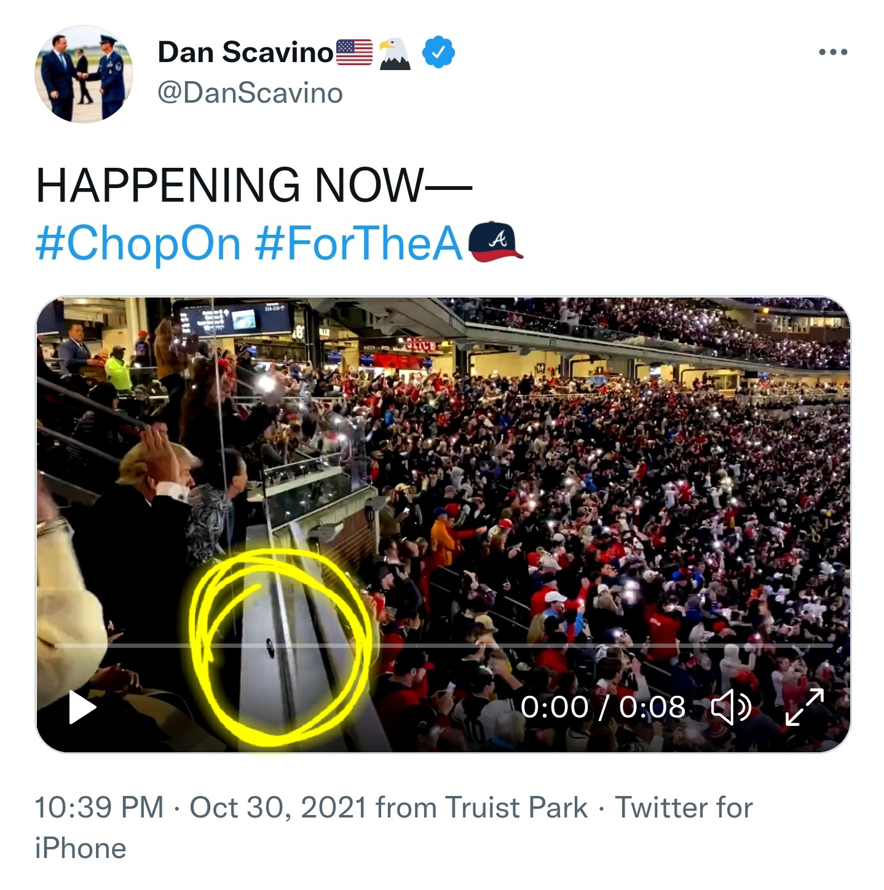Open Dan Scavino's profile avatar

[x=84, y=74]
